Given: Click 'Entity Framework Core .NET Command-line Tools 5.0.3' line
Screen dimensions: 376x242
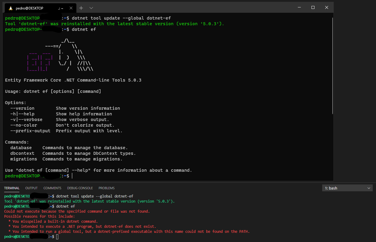Looking at the screenshot, I should pos(73,80).
